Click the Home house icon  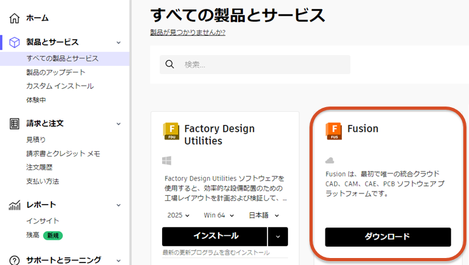click(15, 18)
